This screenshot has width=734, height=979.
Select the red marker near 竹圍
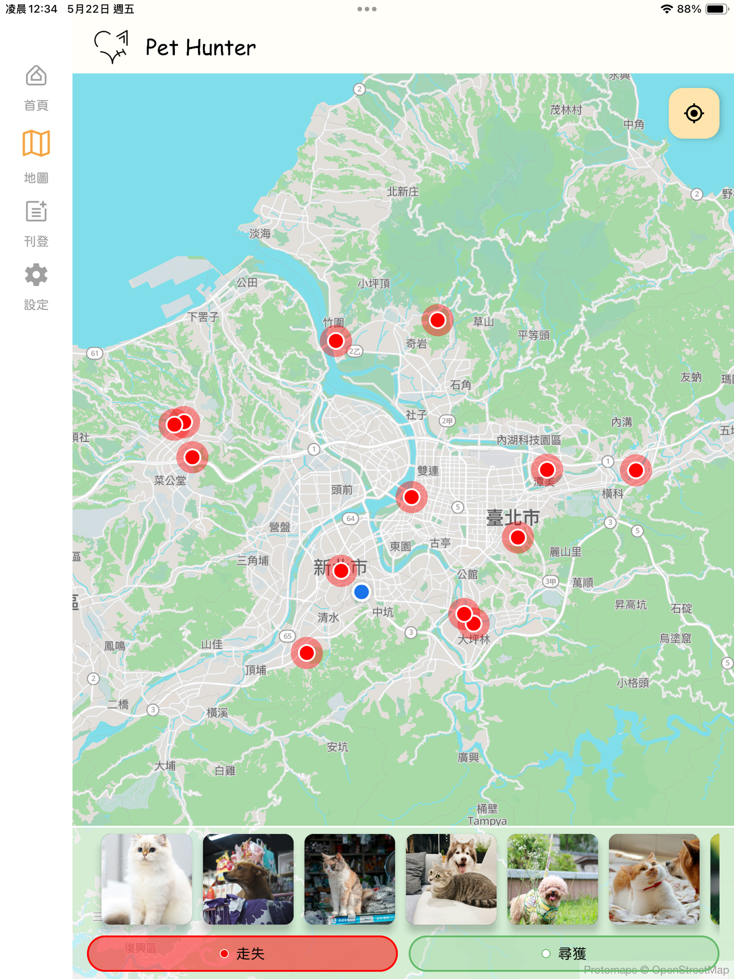[336, 341]
